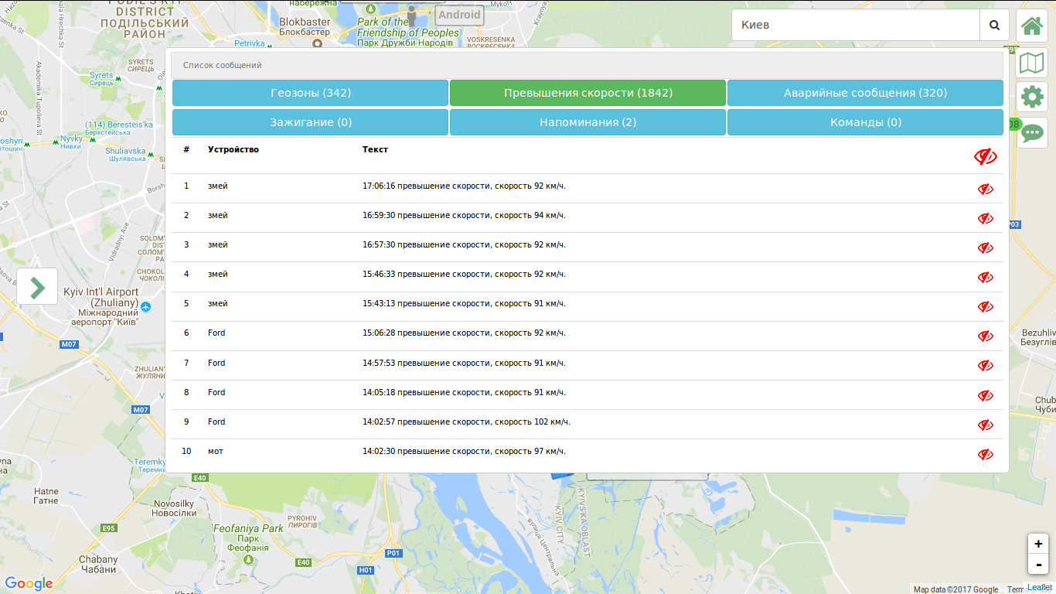Hide message 6 at 15:06:28
This screenshot has height=594, width=1056.
[x=985, y=336]
